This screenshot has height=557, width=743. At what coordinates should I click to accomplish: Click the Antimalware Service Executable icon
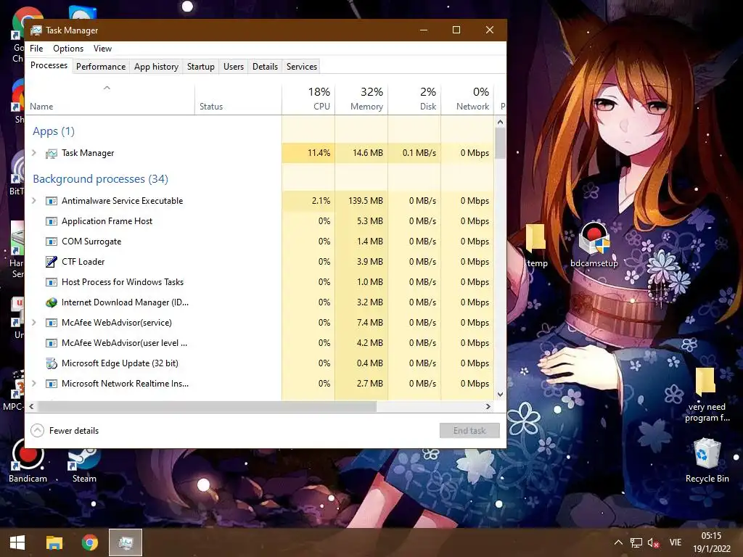(52, 201)
